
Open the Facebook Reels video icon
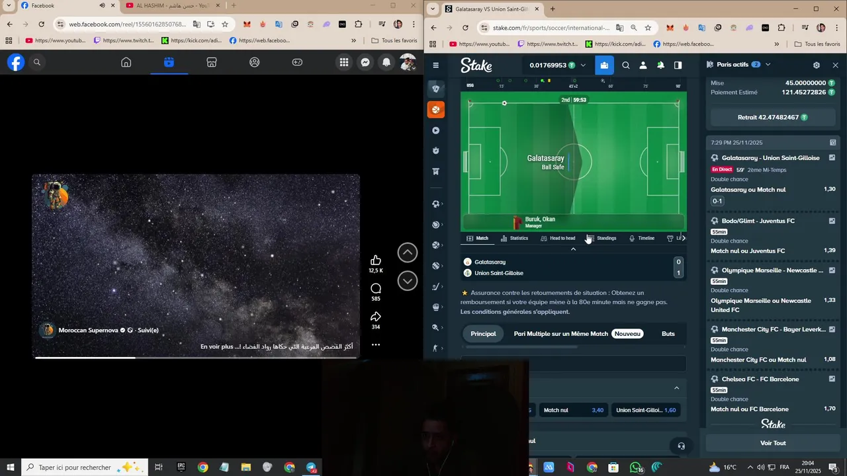[x=169, y=62]
